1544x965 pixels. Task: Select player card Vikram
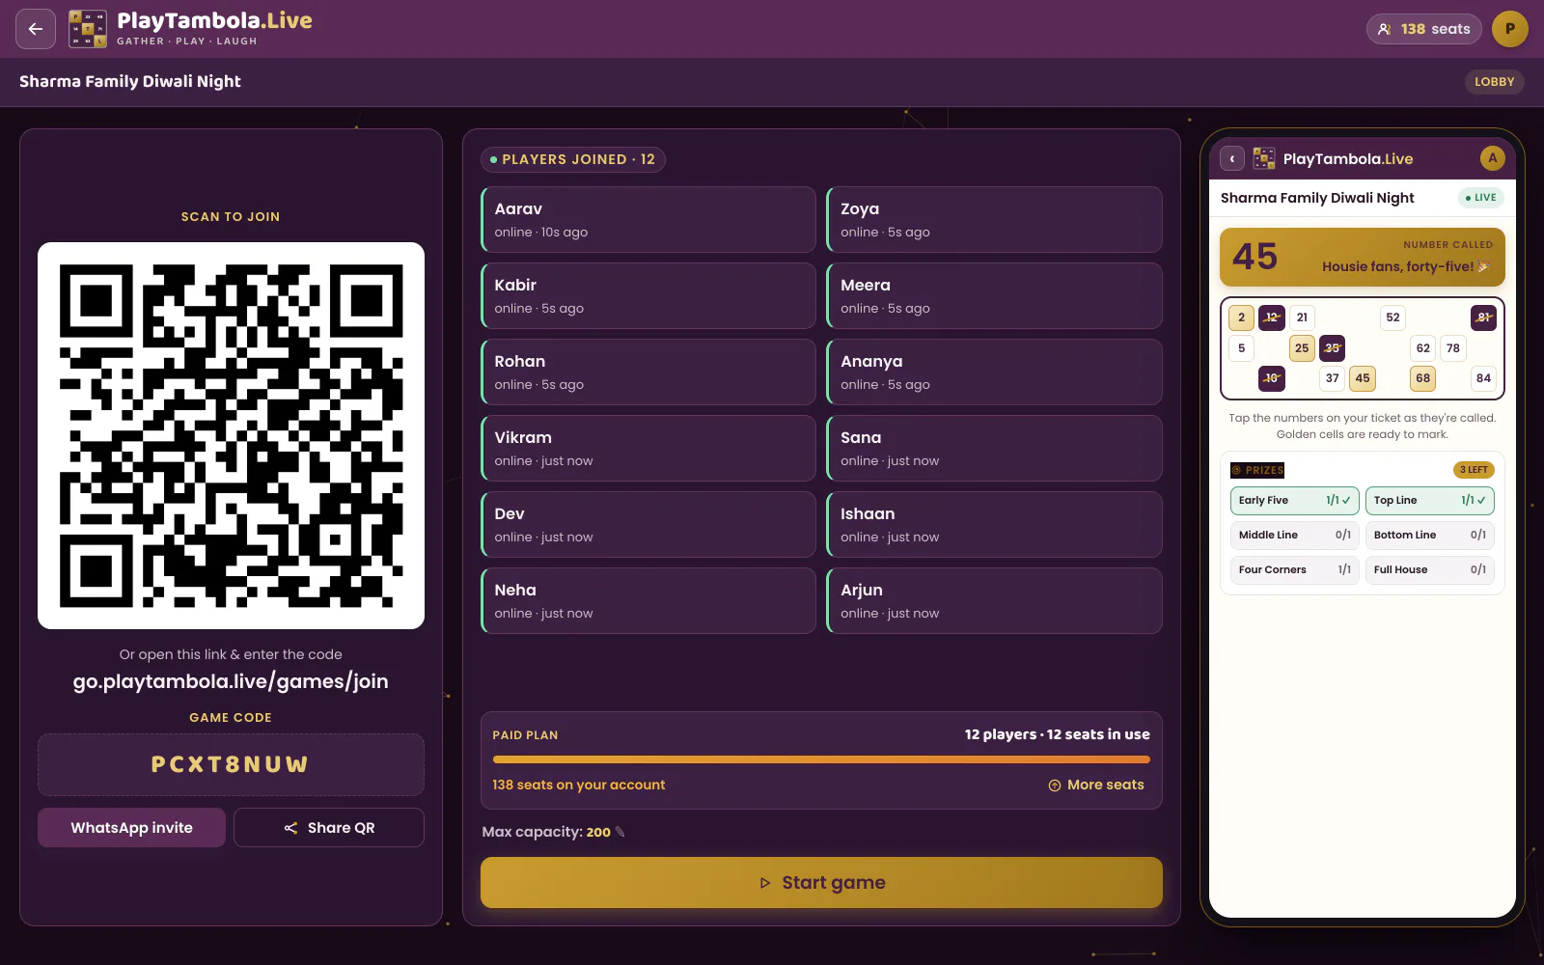point(648,449)
